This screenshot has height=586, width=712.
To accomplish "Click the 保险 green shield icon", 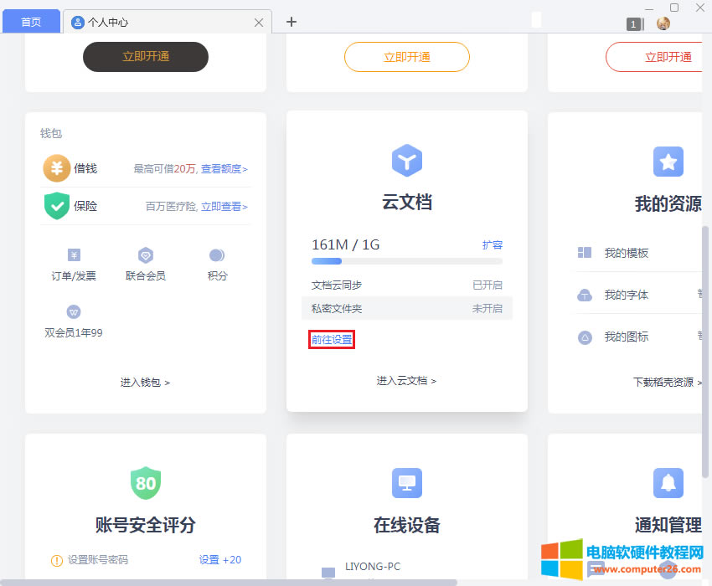I will (57, 206).
